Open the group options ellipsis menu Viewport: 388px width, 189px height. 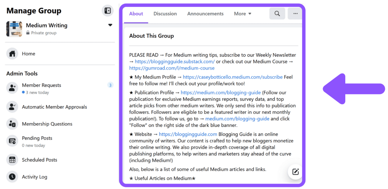[x=295, y=13]
